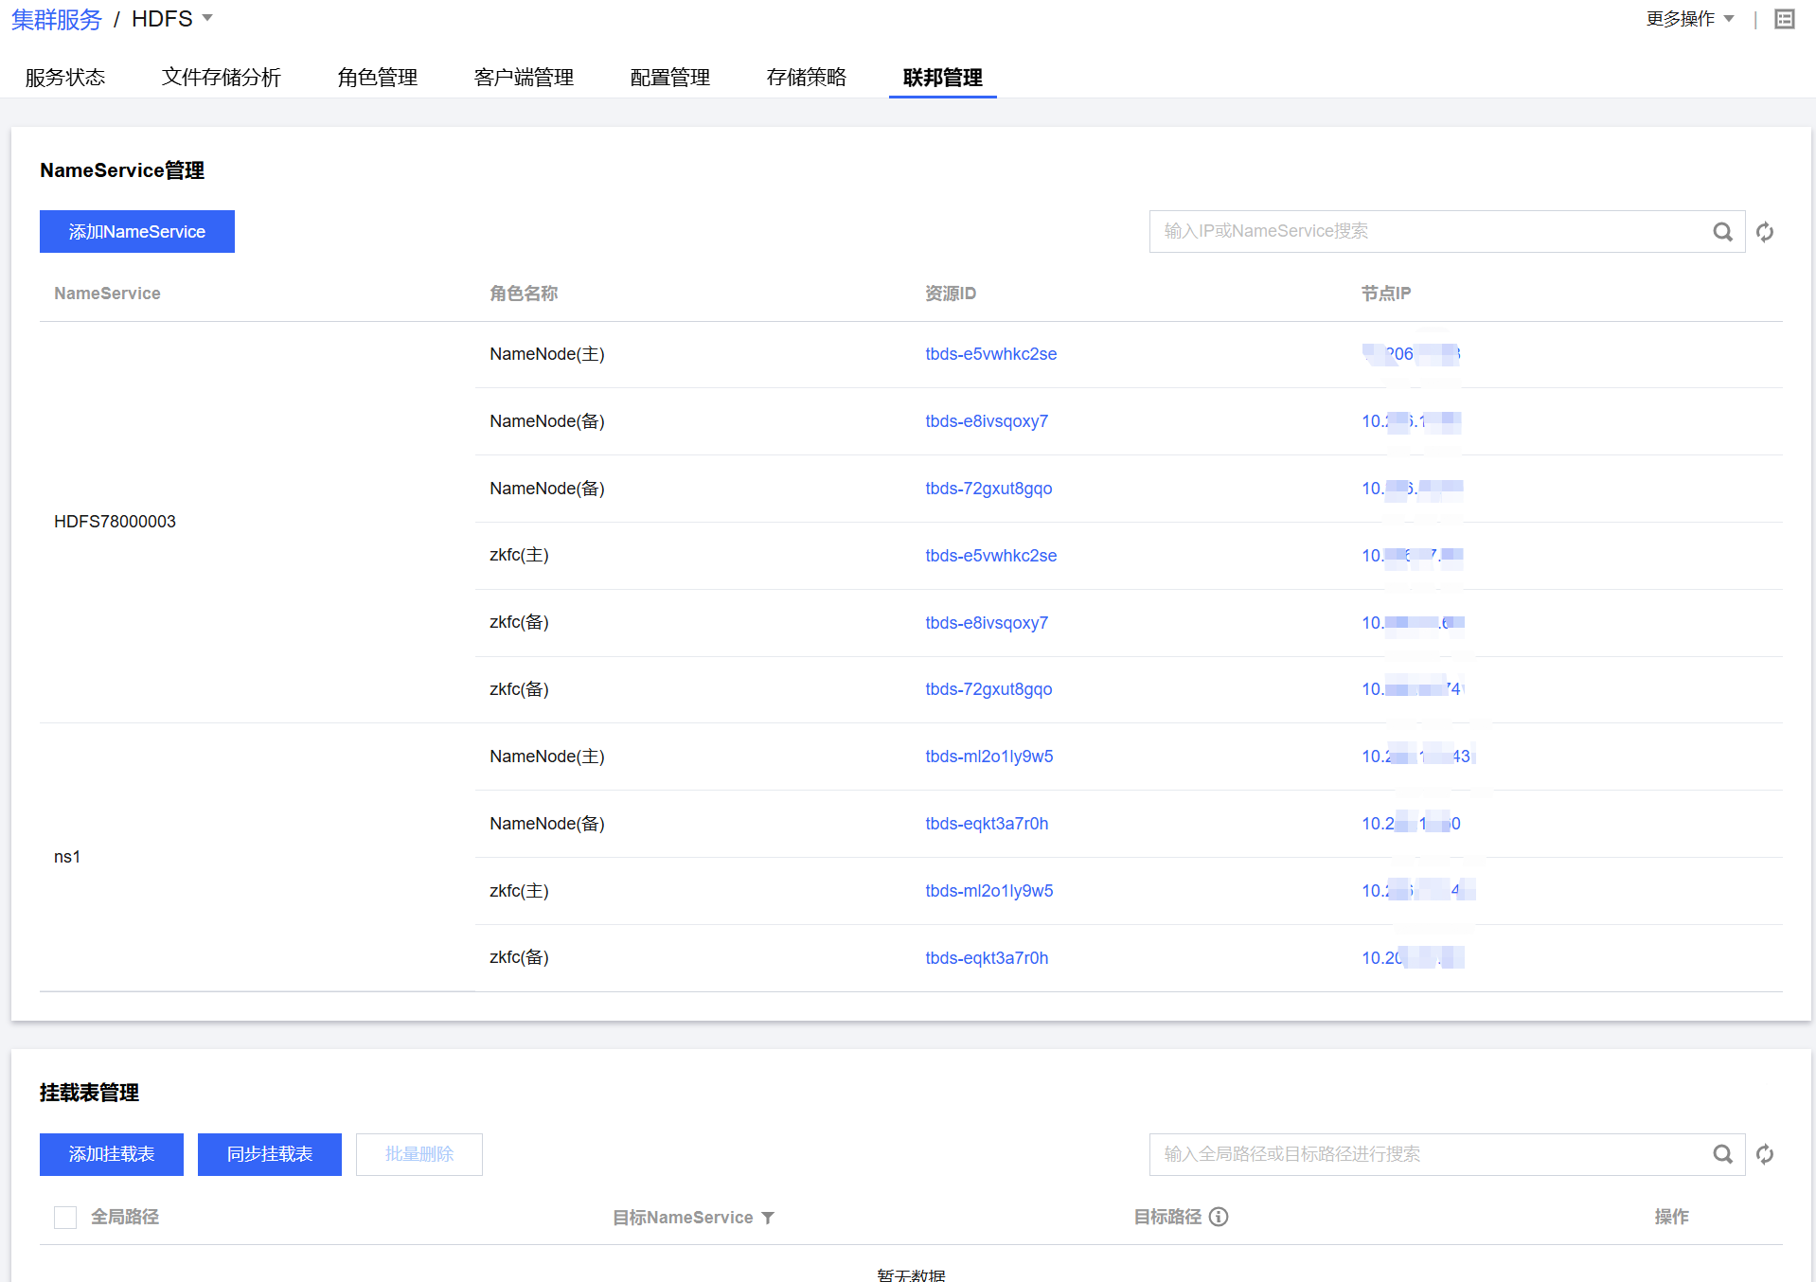Screen dimensions: 1816x1282
Task: Click the mount table search magnifier icon
Action: pyautogui.click(x=1722, y=1154)
